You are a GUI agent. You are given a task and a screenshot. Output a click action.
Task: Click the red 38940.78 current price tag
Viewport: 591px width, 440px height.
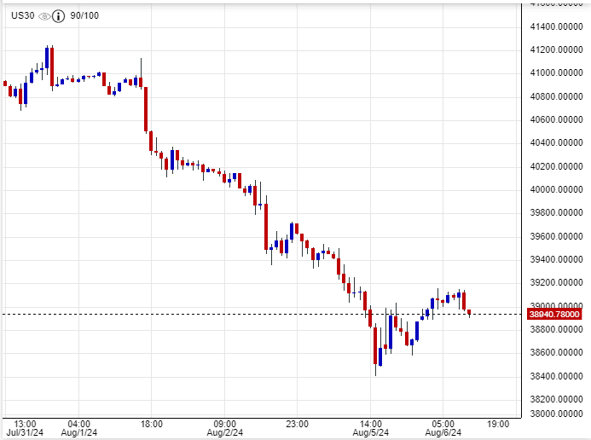554,314
